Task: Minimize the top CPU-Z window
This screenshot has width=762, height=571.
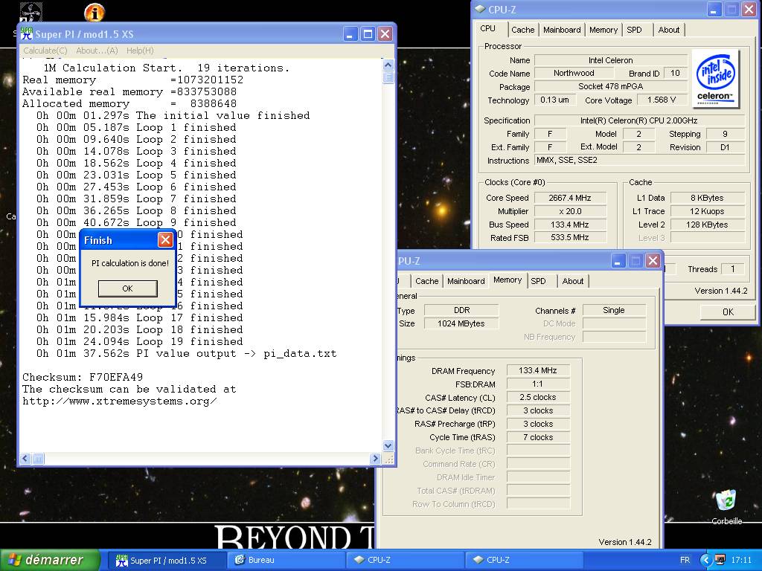Action: coord(714,9)
